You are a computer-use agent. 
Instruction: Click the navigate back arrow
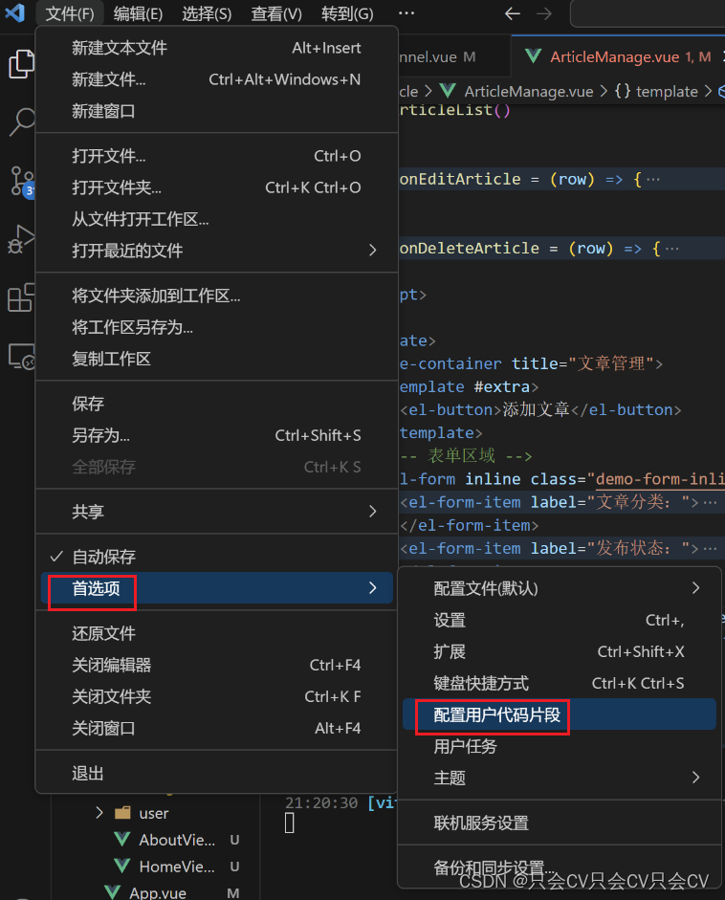(513, 13)
